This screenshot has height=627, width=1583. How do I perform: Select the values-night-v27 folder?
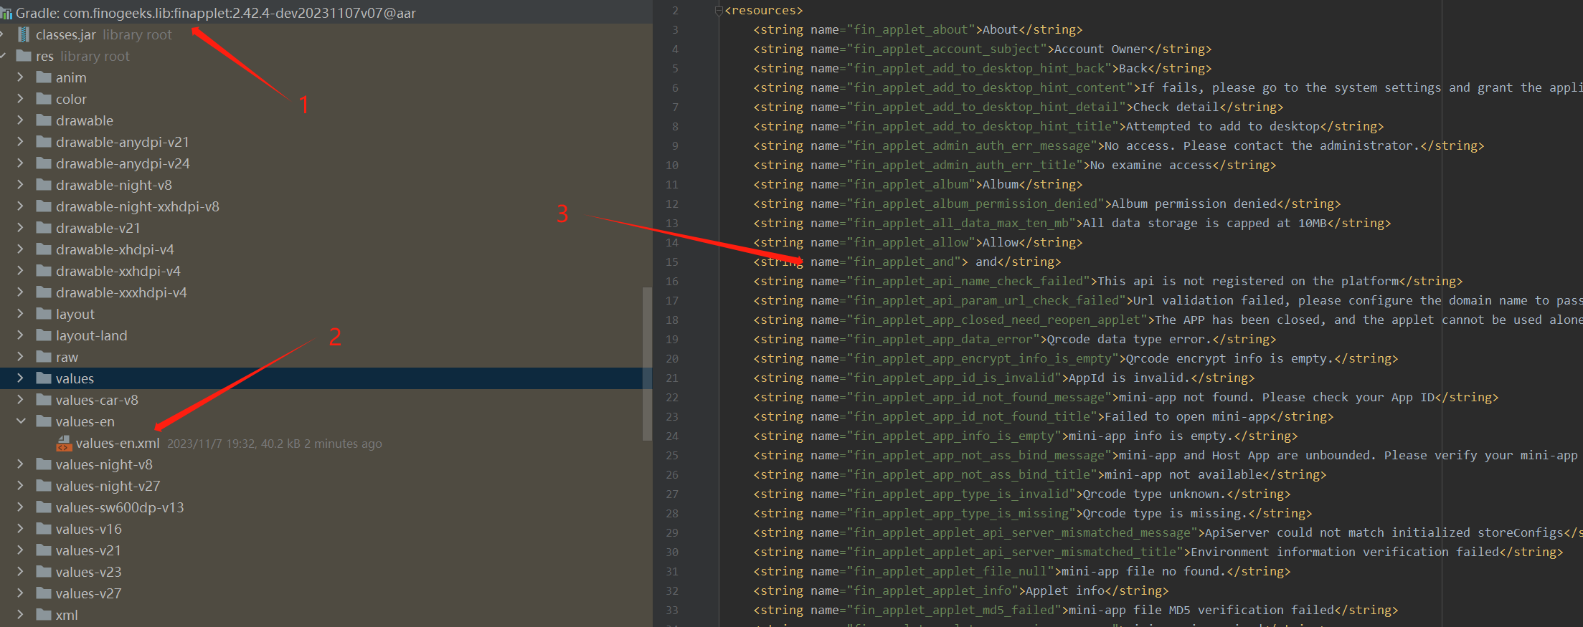pyautogui.click(x=108, y=486)
